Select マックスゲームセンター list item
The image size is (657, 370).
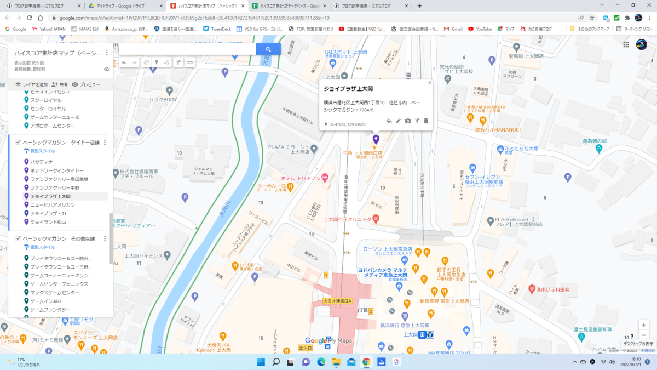click(x=55, y=293)
